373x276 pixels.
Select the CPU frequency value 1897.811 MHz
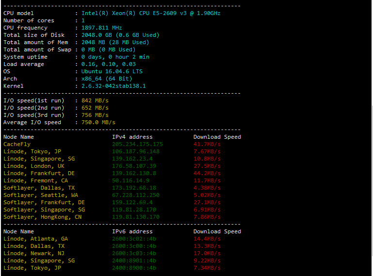(101, 28)
